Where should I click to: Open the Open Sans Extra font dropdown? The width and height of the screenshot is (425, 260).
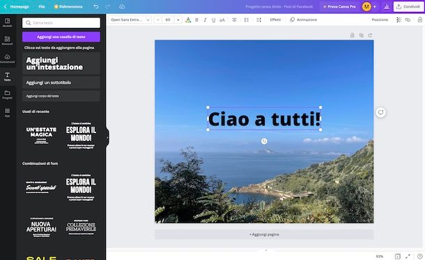pos(130,20)
